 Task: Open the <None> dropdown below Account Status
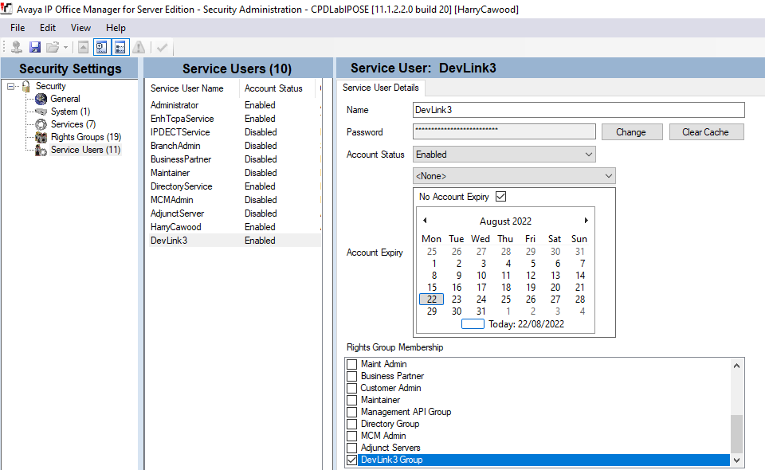pyautogui.click(x=514, y=176)
